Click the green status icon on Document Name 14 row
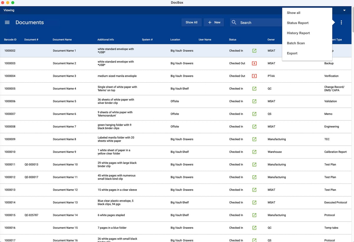Image resolution: width=354 pixels, height=242 pixels. pyautogui.click(x=254, y=215)
